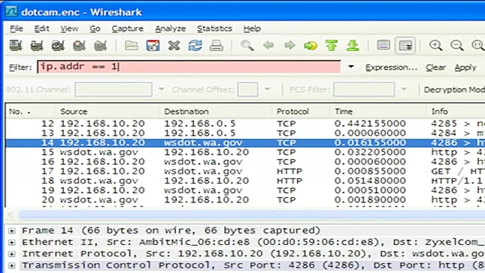Zoom out the packet text
Image resolution: width=485 pixels, height=273 pixels.
click(457, 45)
